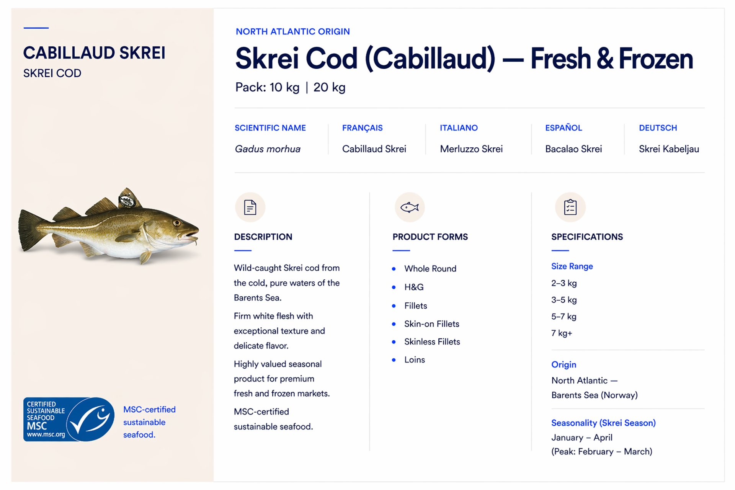Click the Size Range subheading
The height and width of the screenshot is (490, 735).
coord(572,266)
